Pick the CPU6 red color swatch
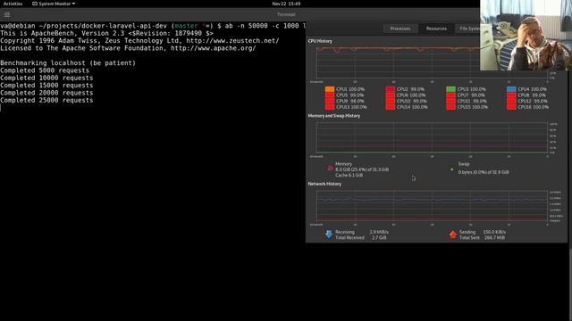This screenshot has height=321, width=572. [x=391, y=95]
